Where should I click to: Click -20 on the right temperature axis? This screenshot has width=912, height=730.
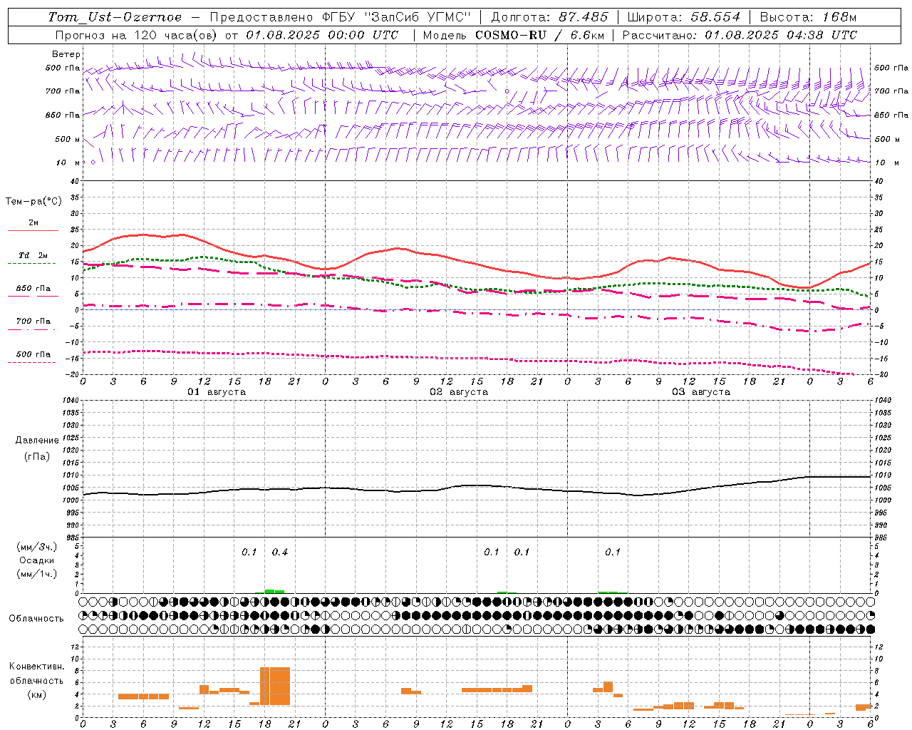[881, 374]
